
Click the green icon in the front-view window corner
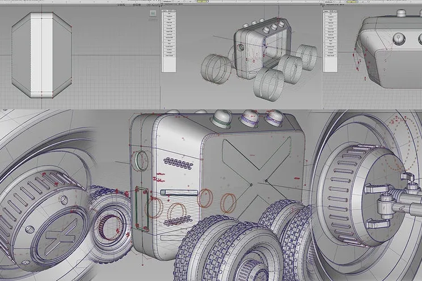[153, 14]
